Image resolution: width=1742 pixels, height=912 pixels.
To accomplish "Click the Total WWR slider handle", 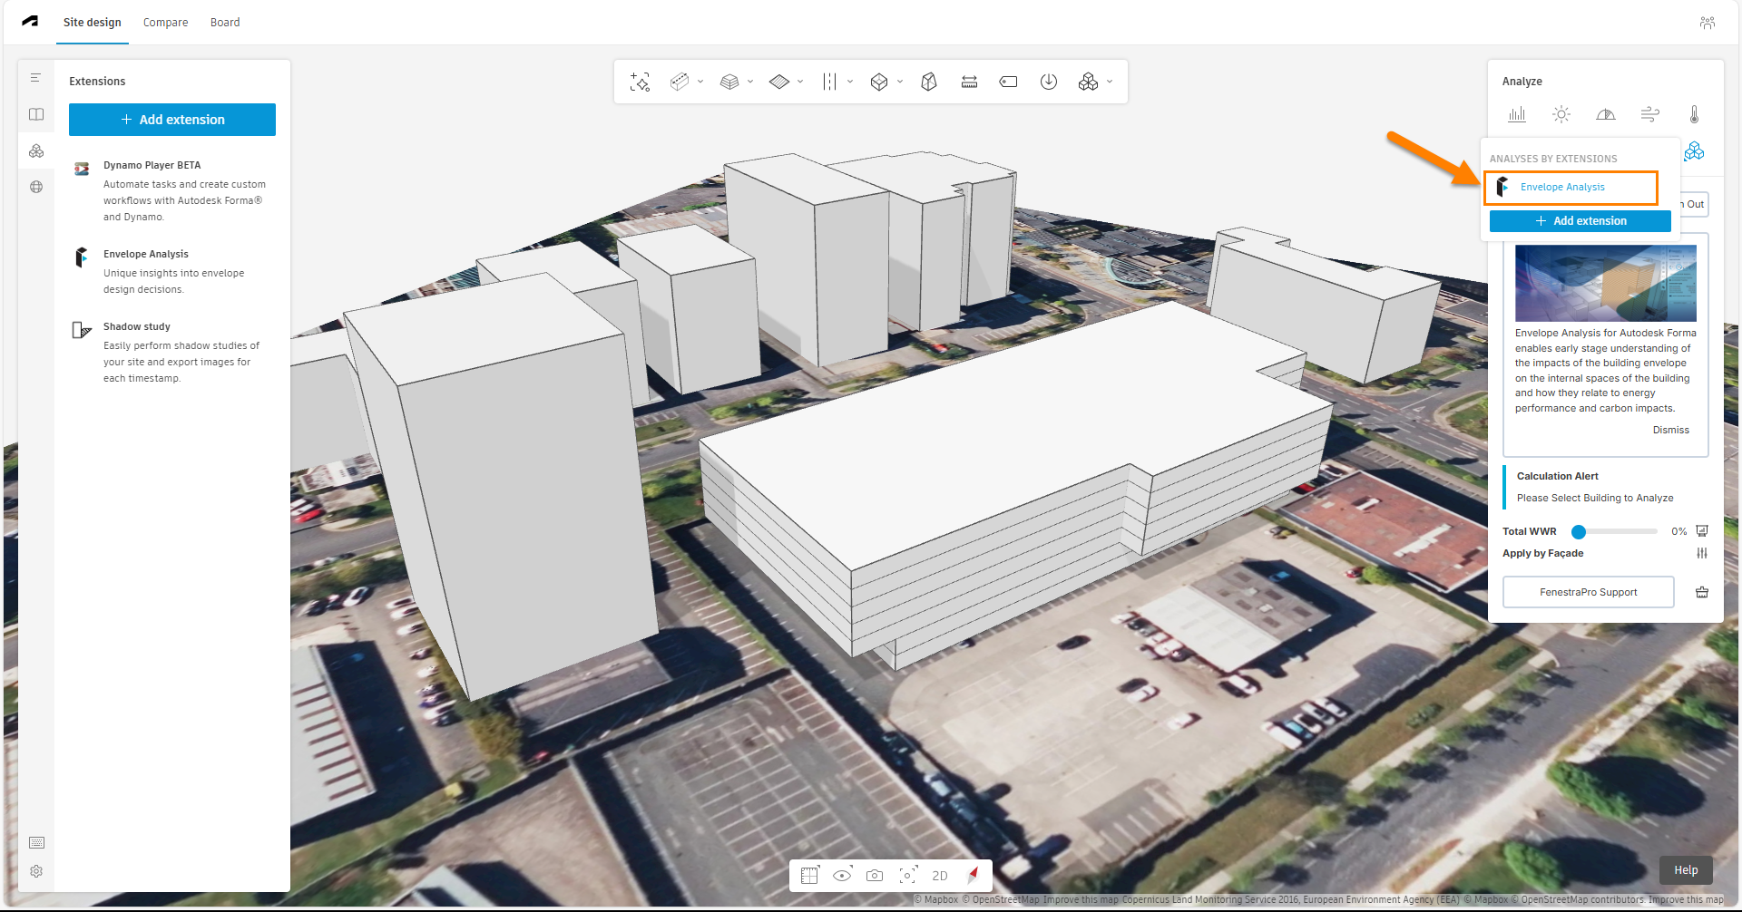I will [1579, 532].
